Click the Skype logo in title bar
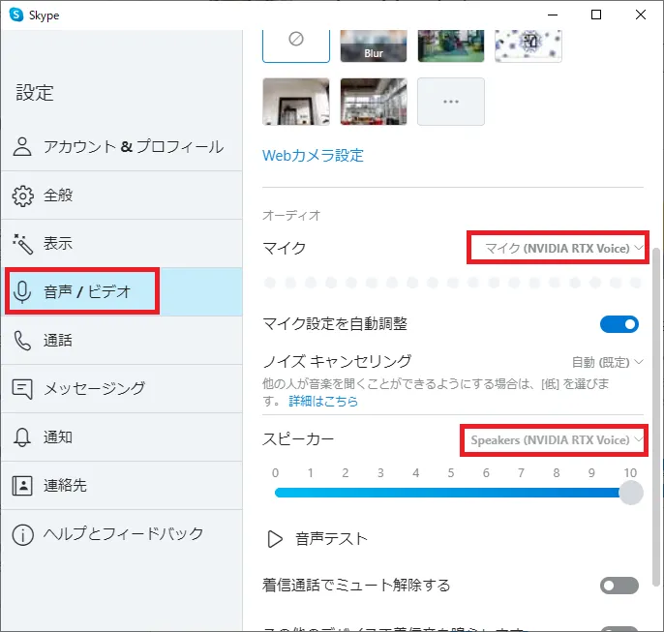The width and height of the screenshot is (664, 632). pyautogui.click(x=16, y=15)
